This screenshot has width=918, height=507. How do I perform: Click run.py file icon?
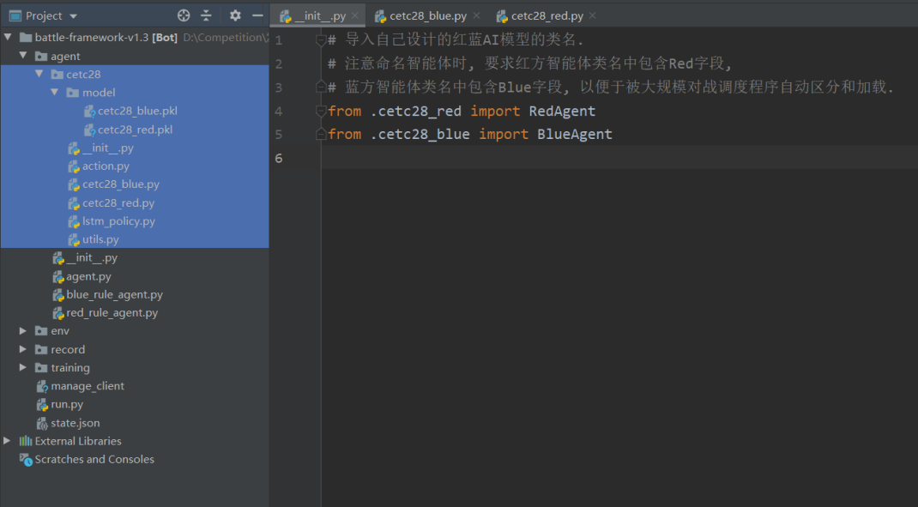[x=42, y=405]
